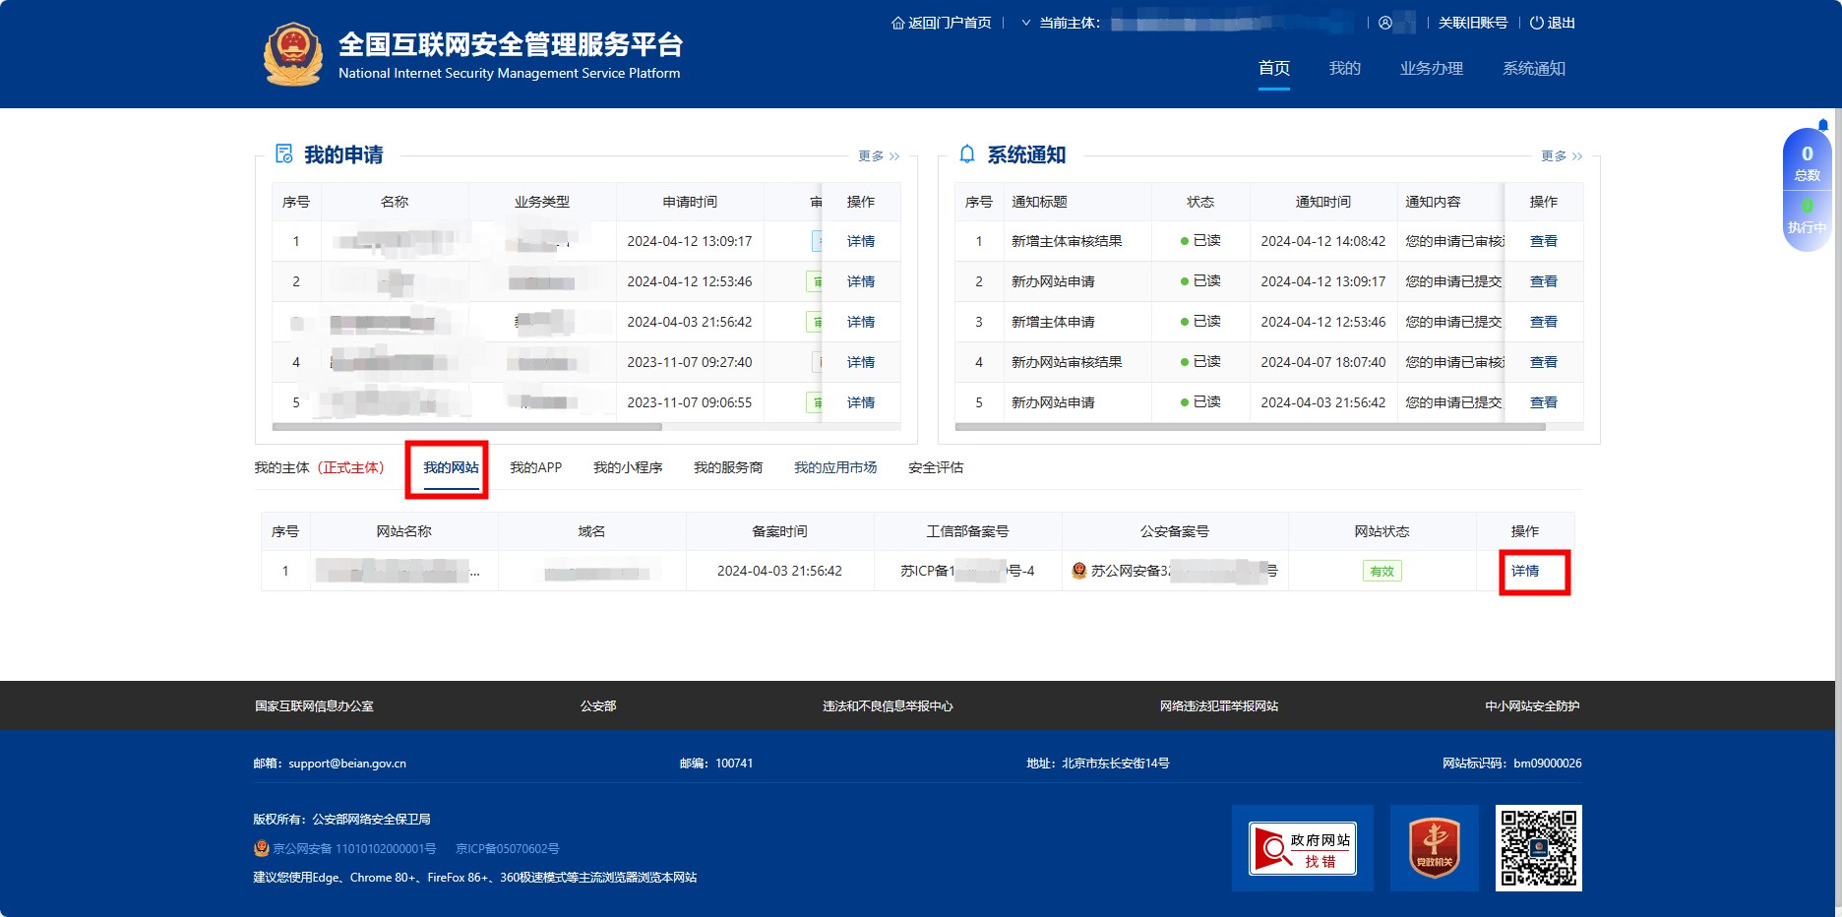
Task: Switch to the 我的网站 tab
Action: pyautogui.click(x=451, y=467)
